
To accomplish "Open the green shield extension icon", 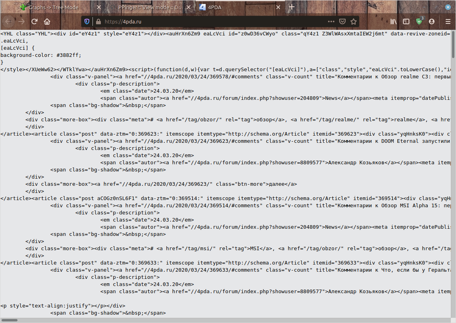I will (419, 21).
